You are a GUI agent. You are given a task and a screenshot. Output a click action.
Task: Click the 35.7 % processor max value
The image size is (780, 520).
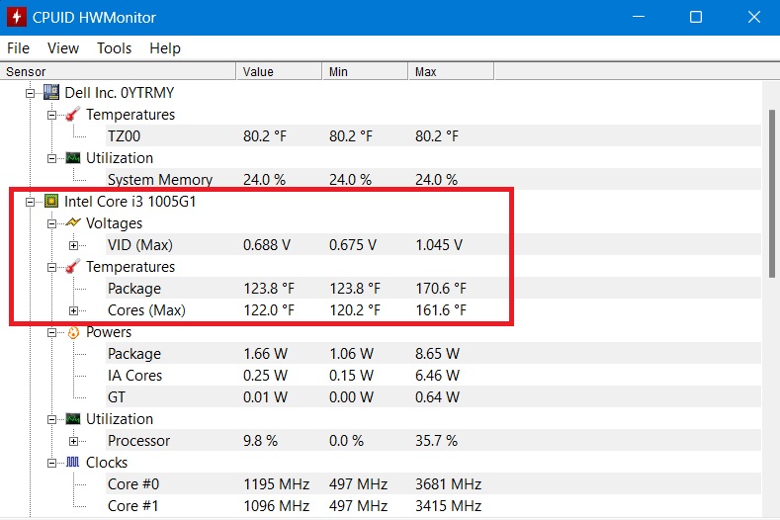436,441
